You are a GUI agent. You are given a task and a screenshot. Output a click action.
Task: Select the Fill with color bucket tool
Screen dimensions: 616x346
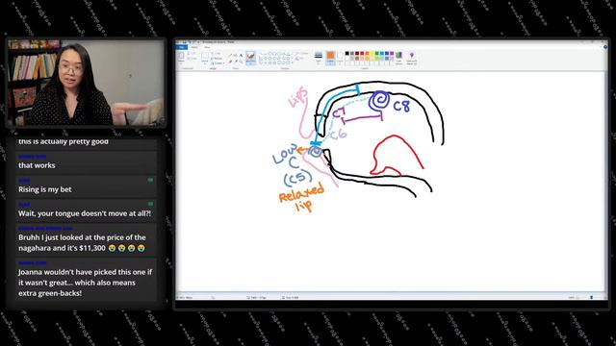tap(235, 56)
